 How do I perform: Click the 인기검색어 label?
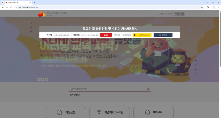74,95
